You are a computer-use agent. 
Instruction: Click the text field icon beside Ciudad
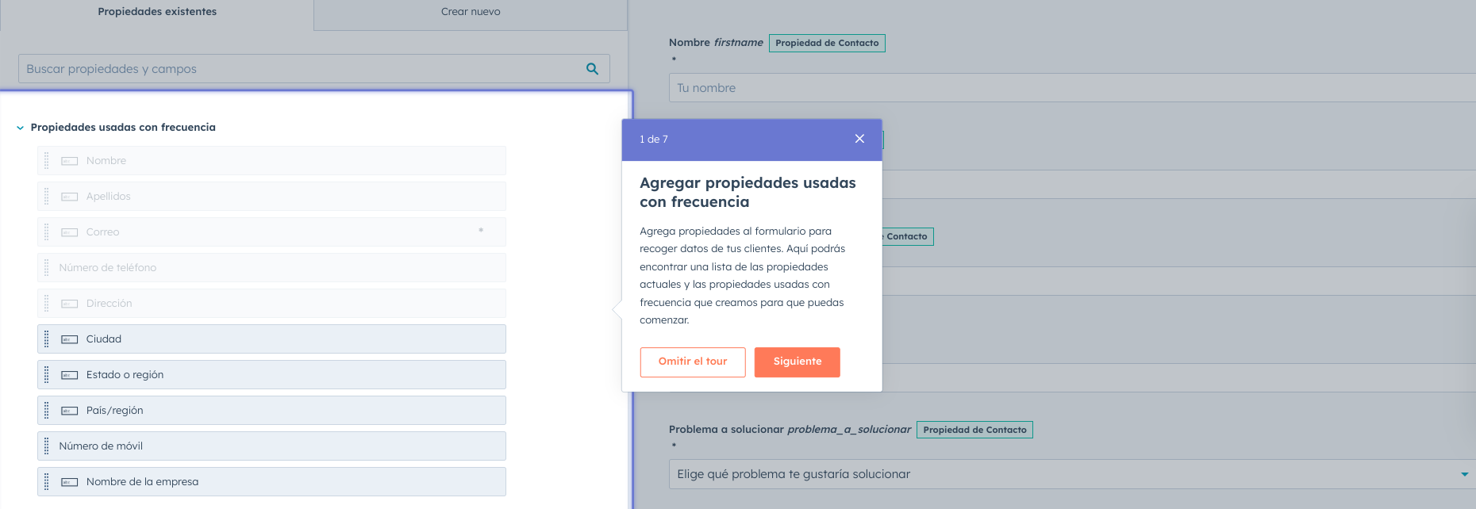70,339
